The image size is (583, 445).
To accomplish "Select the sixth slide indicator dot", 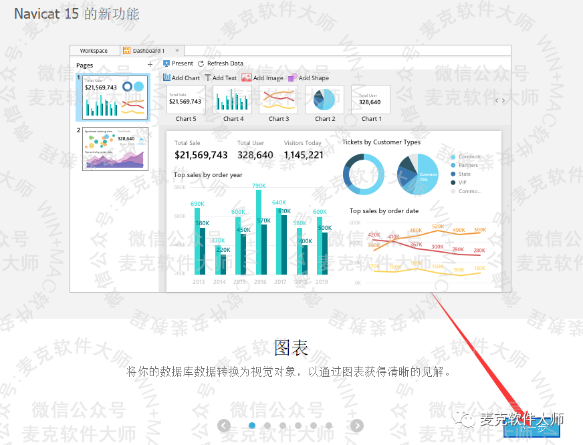I will pos(329,426).
